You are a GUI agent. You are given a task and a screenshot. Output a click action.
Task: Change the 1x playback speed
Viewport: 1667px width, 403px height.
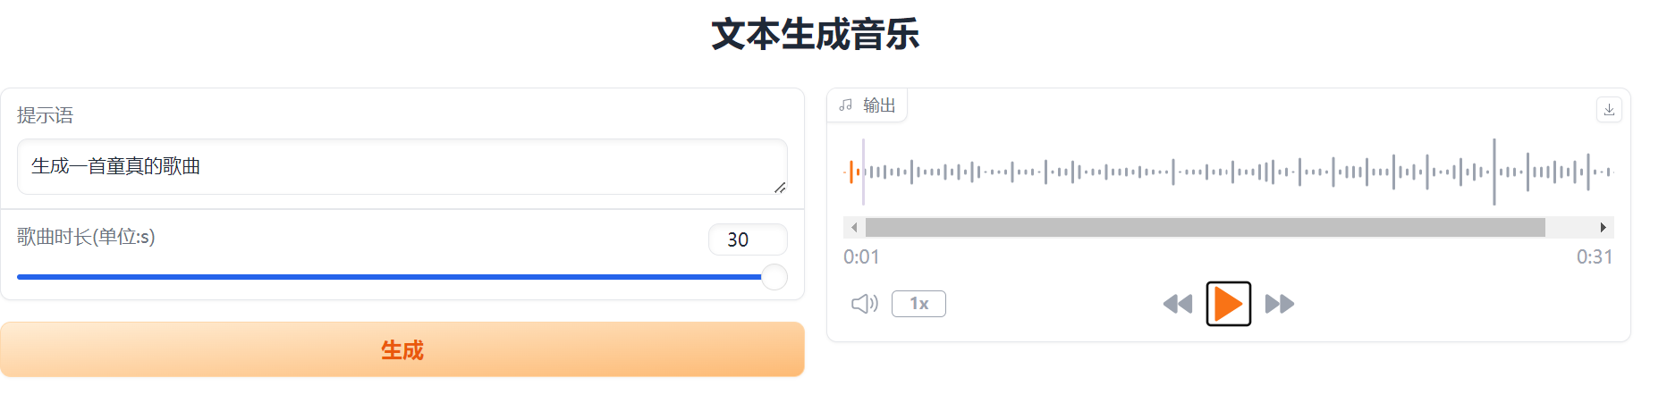918,304
